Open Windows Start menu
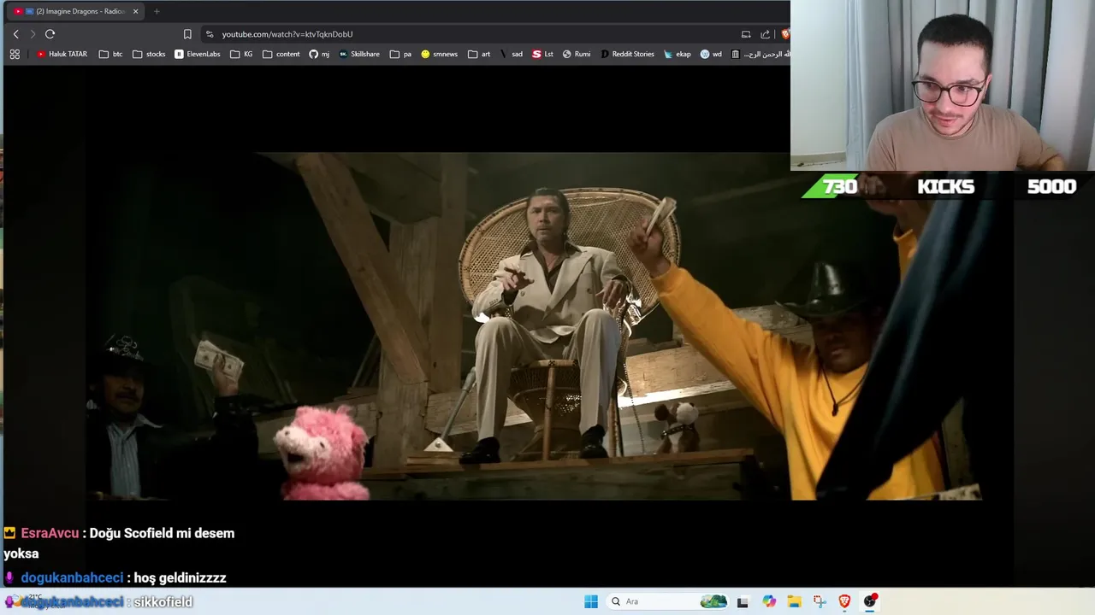This screenshot has width=1095, height=615. (591, 601)
